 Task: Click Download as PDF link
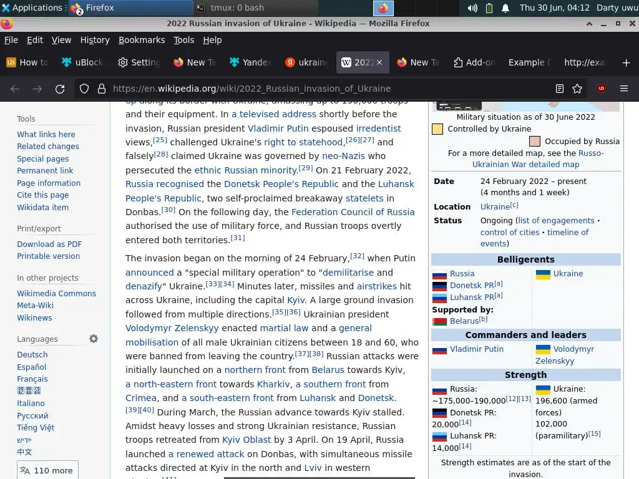click(x=49, y=244)
